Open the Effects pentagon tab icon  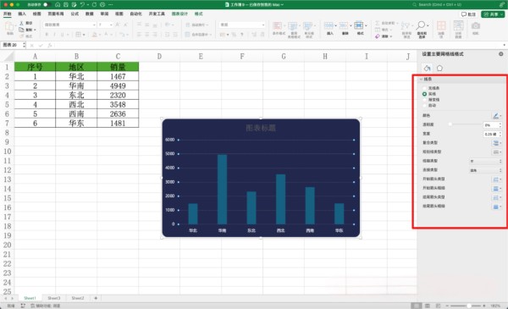pyautogui.click(x=439, y=69)
